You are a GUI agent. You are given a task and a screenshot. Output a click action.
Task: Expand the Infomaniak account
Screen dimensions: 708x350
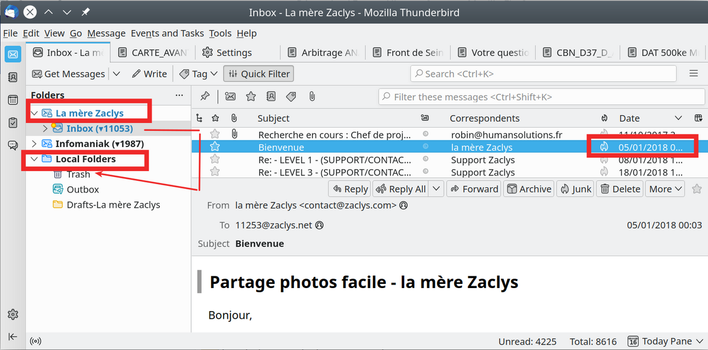pyautogui.click(x=34, y=143)
